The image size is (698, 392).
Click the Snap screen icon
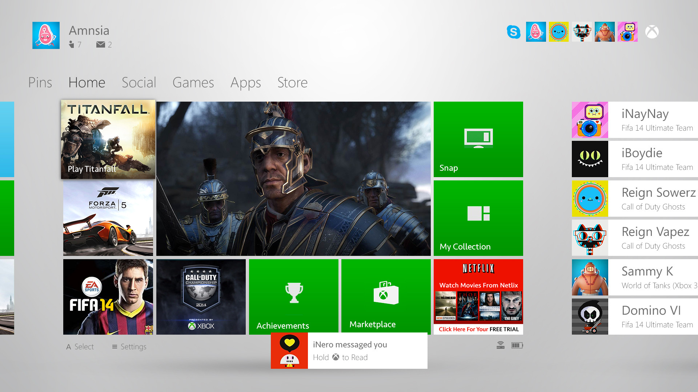478,138
